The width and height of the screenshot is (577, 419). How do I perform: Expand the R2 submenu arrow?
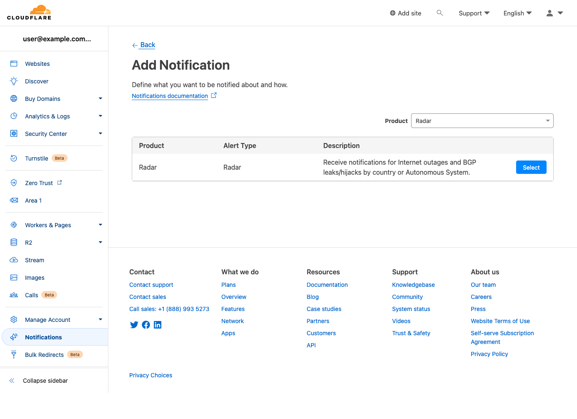(100, 243)
